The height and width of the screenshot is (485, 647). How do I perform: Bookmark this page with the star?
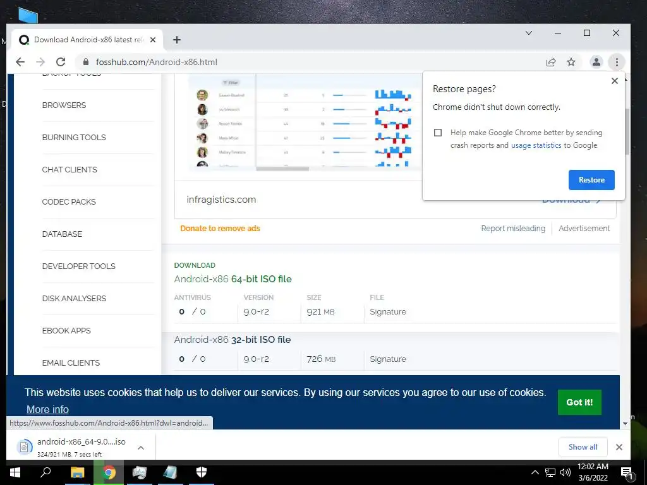571,63
